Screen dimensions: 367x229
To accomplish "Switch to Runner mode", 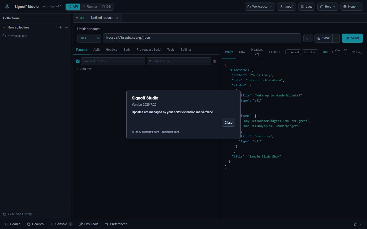I will (90, 7).
